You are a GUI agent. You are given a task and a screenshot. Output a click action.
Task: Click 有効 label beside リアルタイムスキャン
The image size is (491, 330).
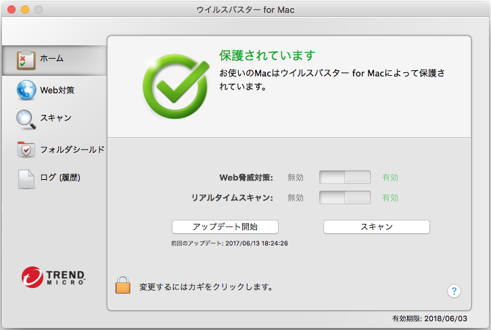tap(390, 198)
